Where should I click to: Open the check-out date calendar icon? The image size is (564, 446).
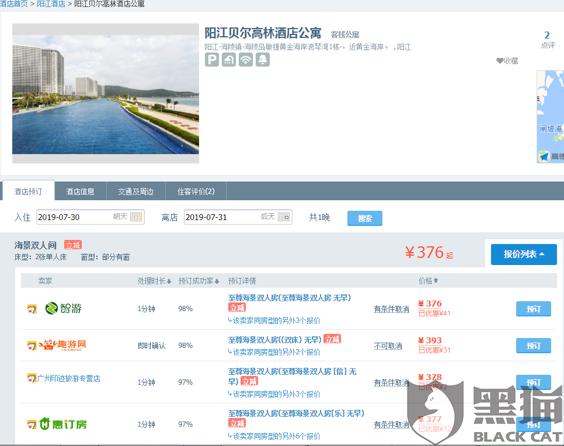283,217
